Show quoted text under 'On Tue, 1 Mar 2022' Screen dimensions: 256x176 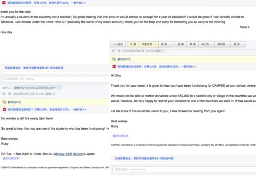[11, 159]
